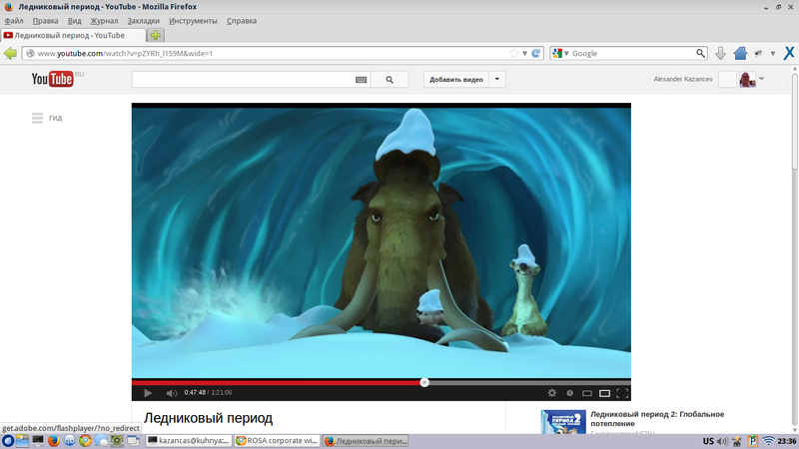Viewport: 799px width, 449px height.
Task: Open the YouTube guide hamburger menu
Action: 37,118
